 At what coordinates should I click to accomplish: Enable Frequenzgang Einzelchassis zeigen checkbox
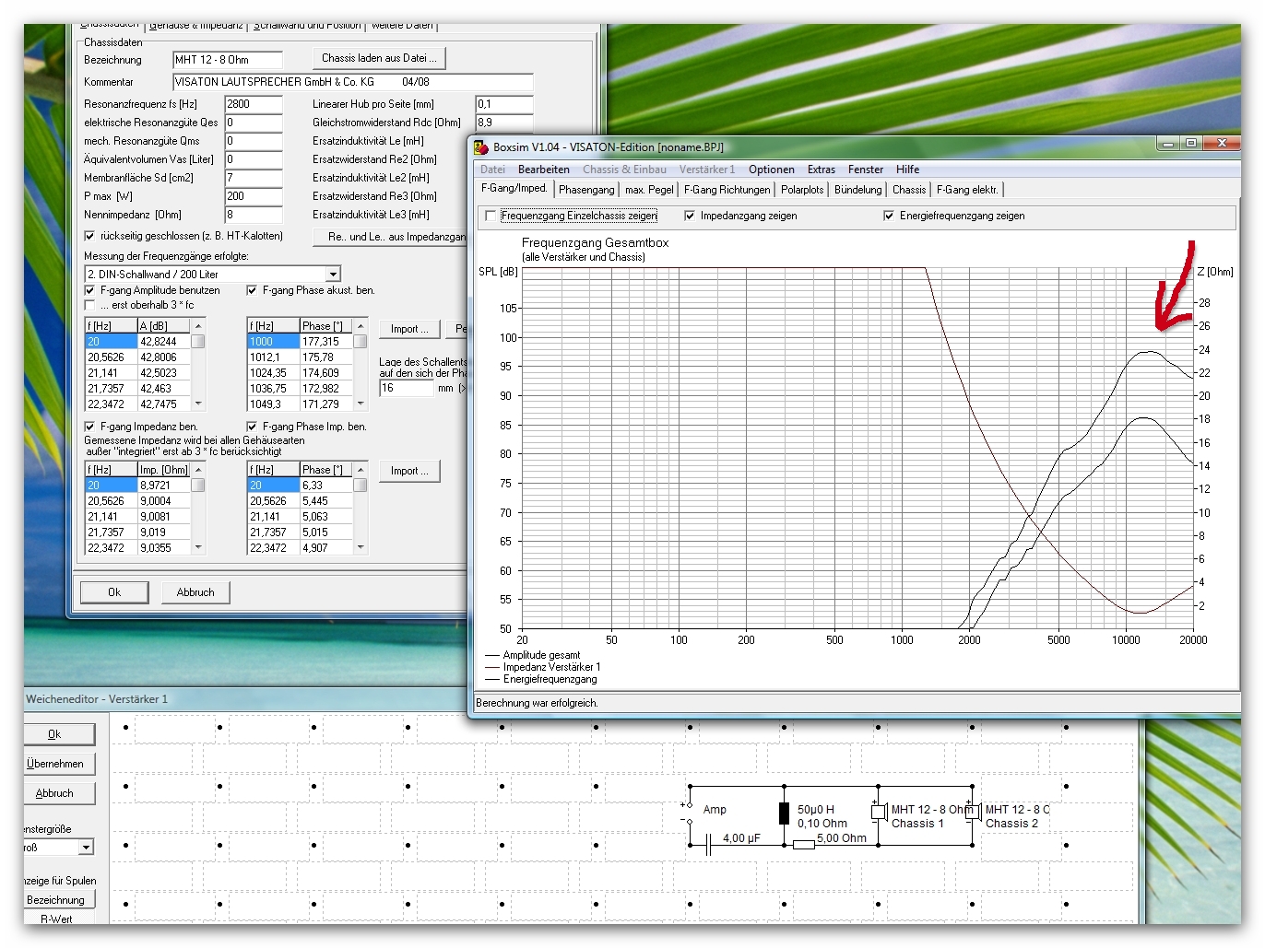[491, 216]
